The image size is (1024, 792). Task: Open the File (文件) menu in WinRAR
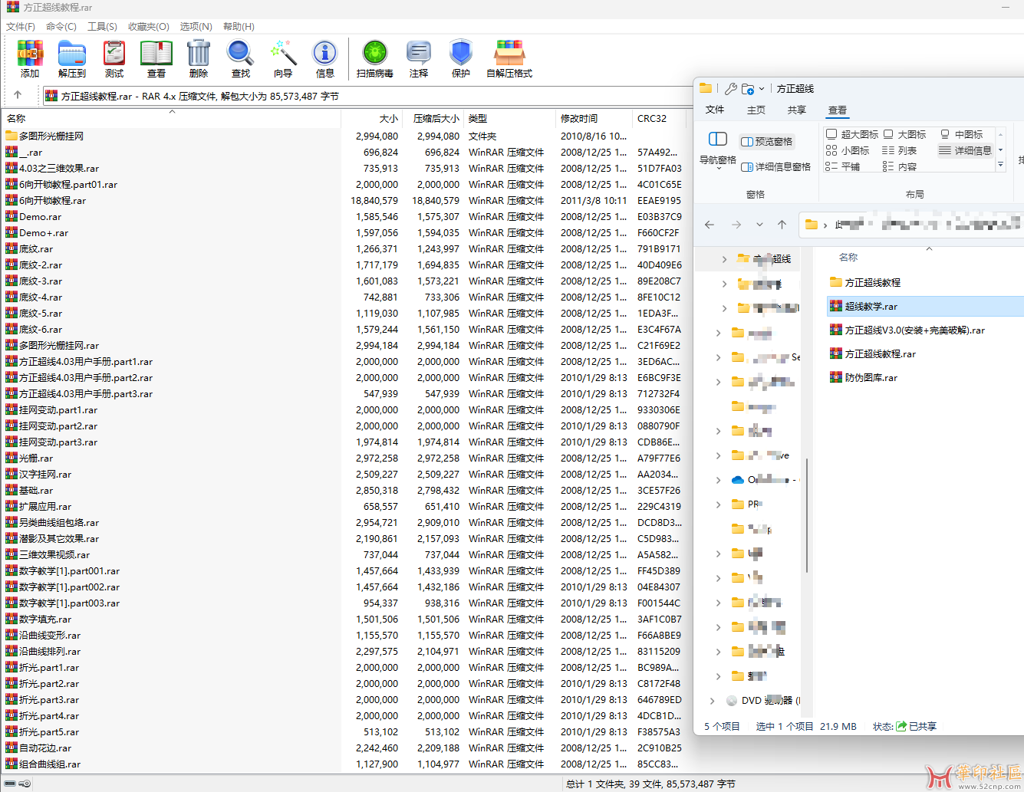coord(21,26)
